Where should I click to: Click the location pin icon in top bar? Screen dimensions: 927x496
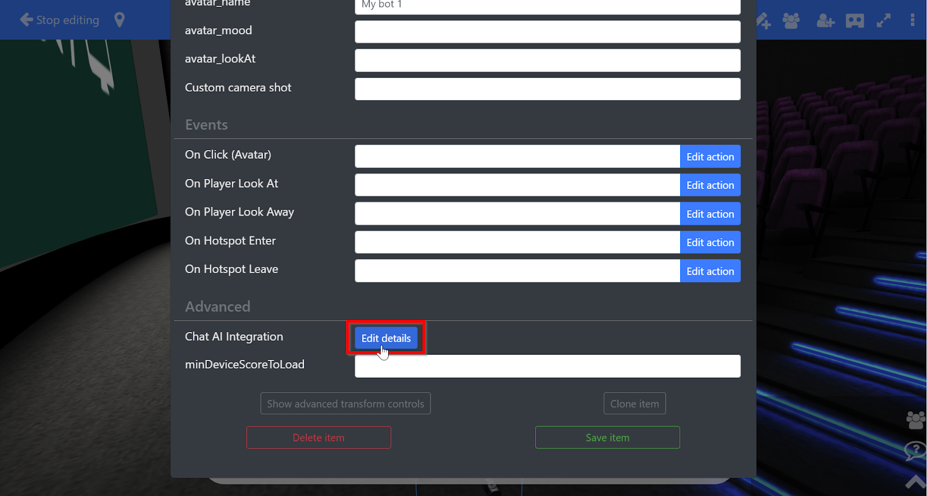[119, 20]
